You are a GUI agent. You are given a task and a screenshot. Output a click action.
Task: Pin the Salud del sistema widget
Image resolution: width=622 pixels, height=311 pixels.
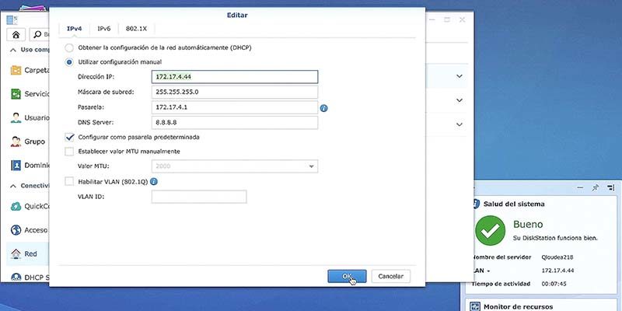point(595,188)
